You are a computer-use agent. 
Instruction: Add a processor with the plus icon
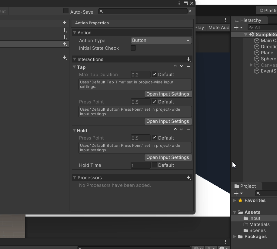click(x=189, y=177)
